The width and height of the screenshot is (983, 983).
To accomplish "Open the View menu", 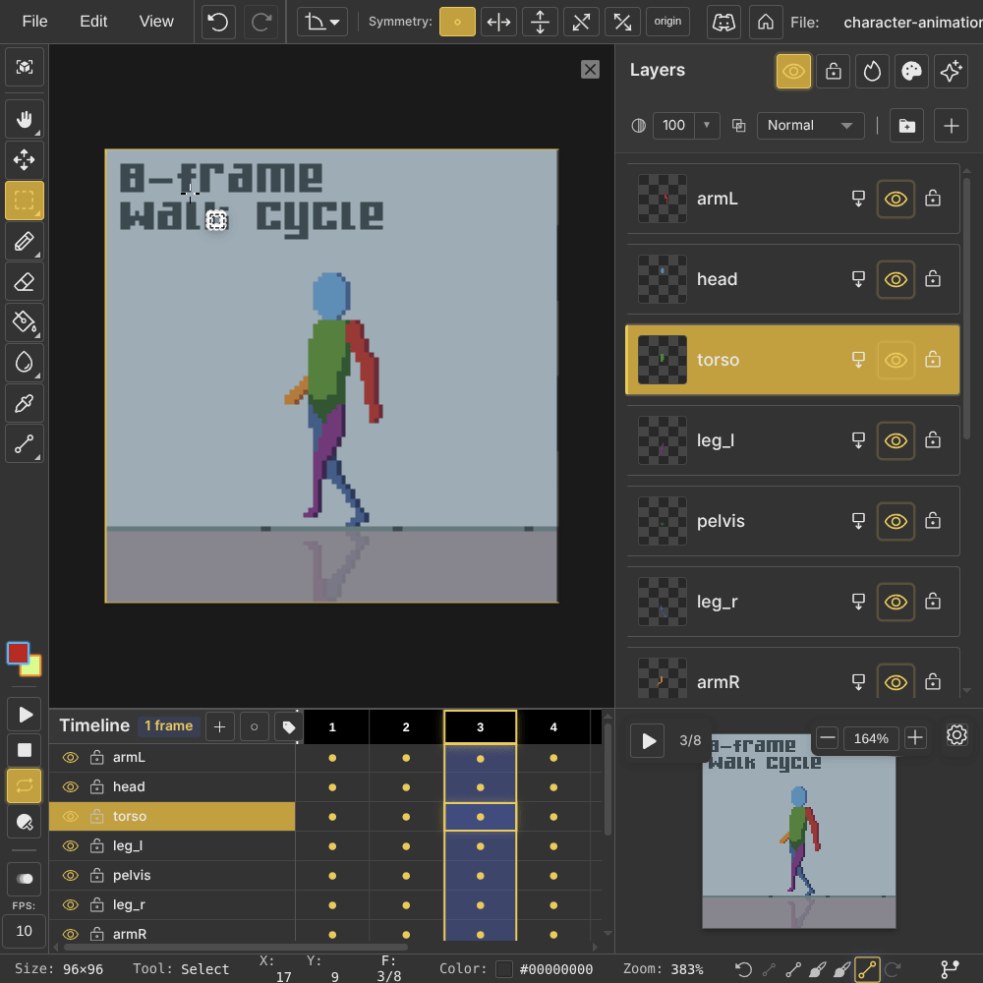I will click(x=156, y=22).
